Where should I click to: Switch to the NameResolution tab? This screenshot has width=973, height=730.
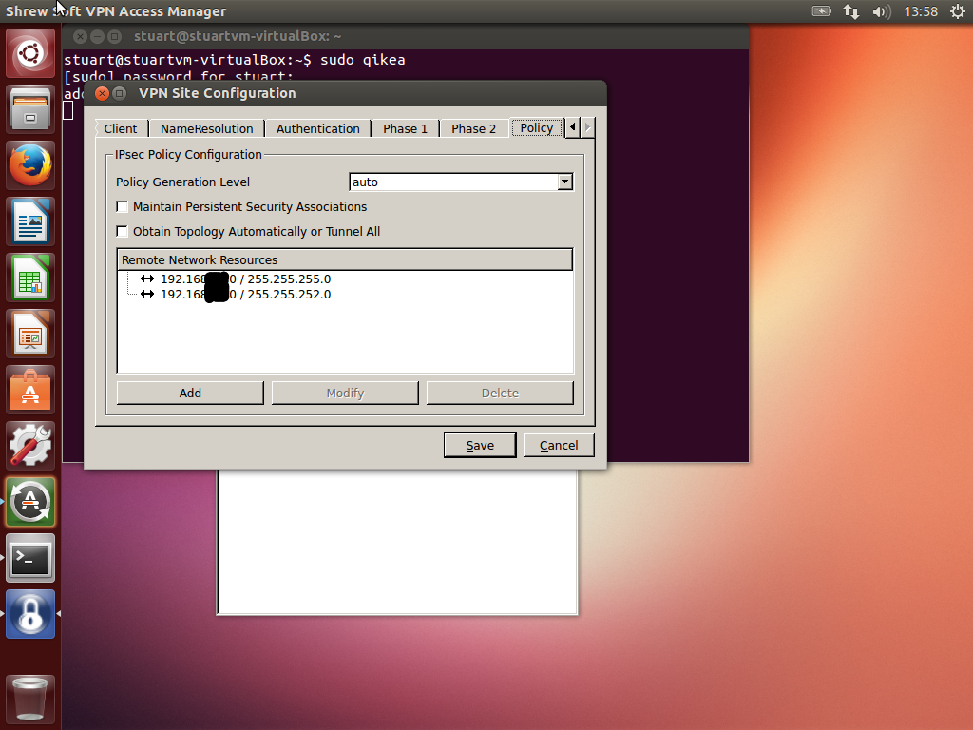(206, 128)
